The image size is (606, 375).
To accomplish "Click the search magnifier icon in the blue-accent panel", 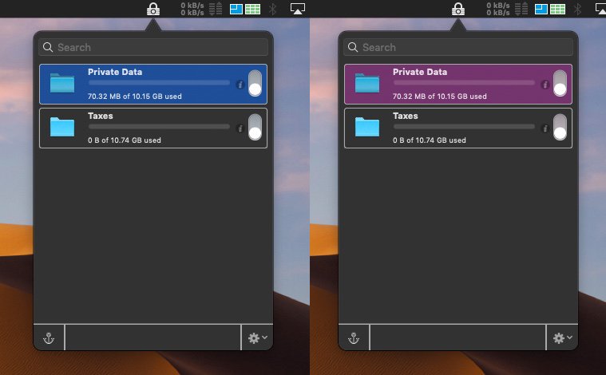I will coord(48,47).
